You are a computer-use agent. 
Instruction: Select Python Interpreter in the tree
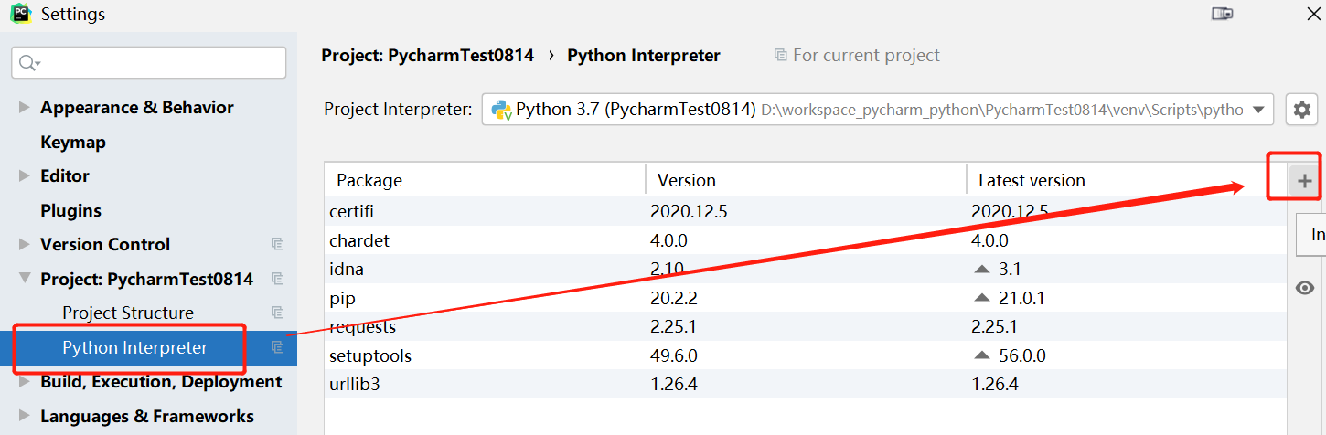[x=134, y=347]
